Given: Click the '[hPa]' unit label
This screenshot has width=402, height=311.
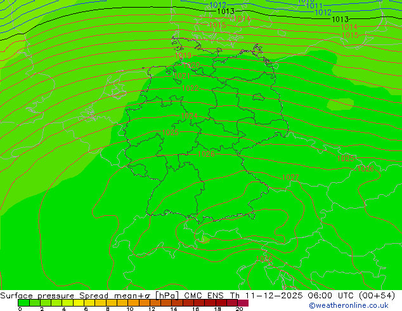Looking at the screenshot, I should coord(167,296).
